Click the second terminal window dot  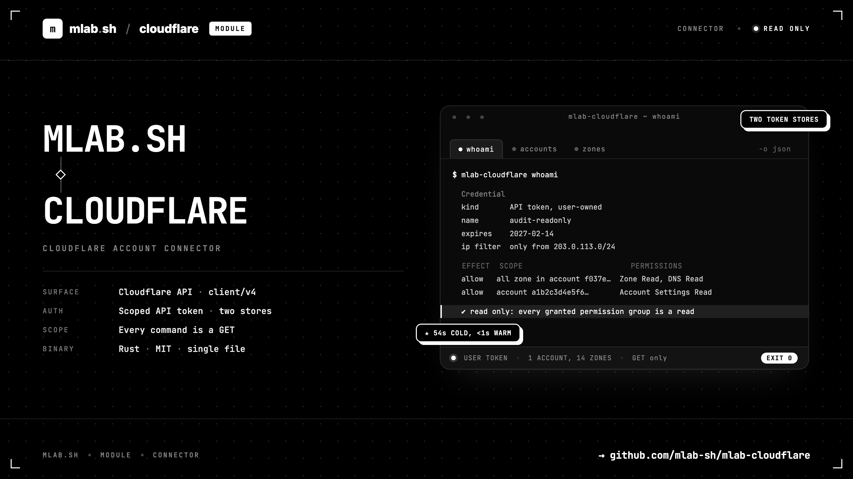(468, 117)
